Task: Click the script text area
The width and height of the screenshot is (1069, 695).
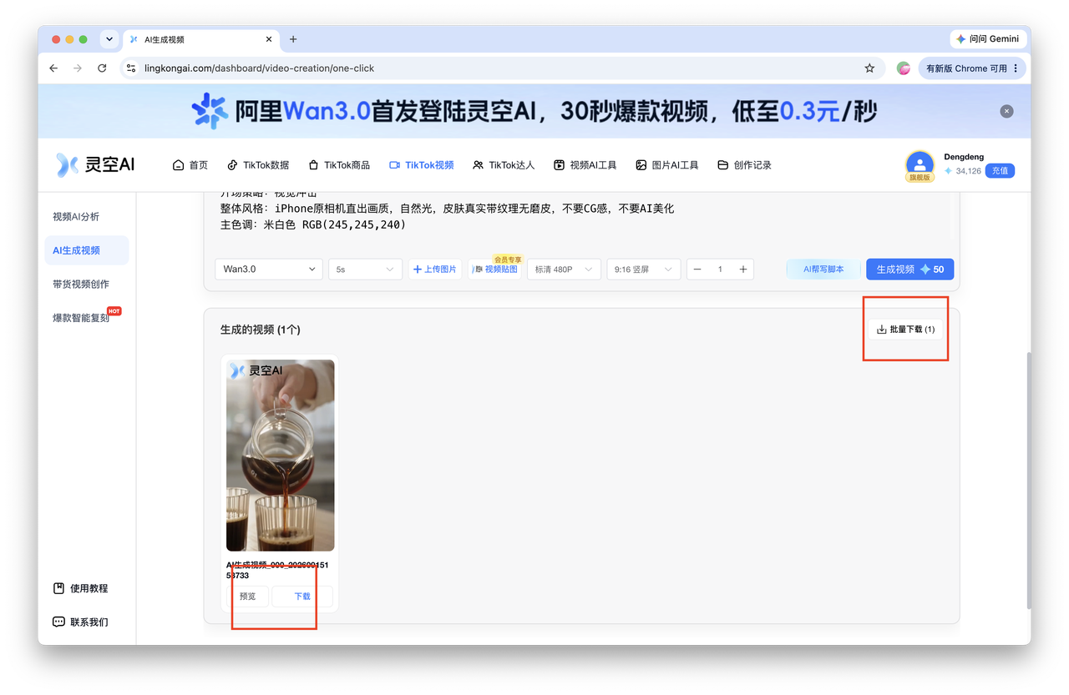Action: pos(581,219)
